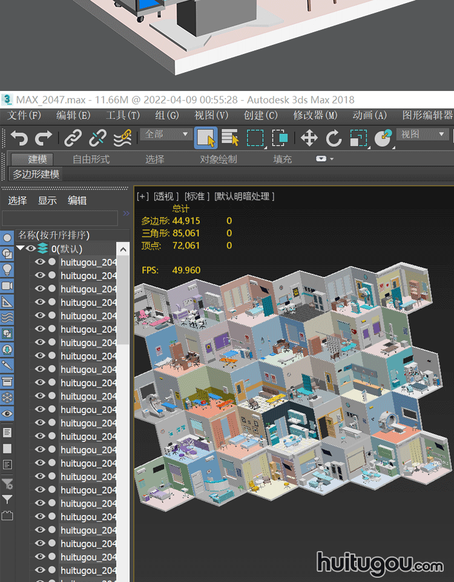Toggle the frozen objects snowflake filter
The image size is (454, 582).
[x=7, y=398]
